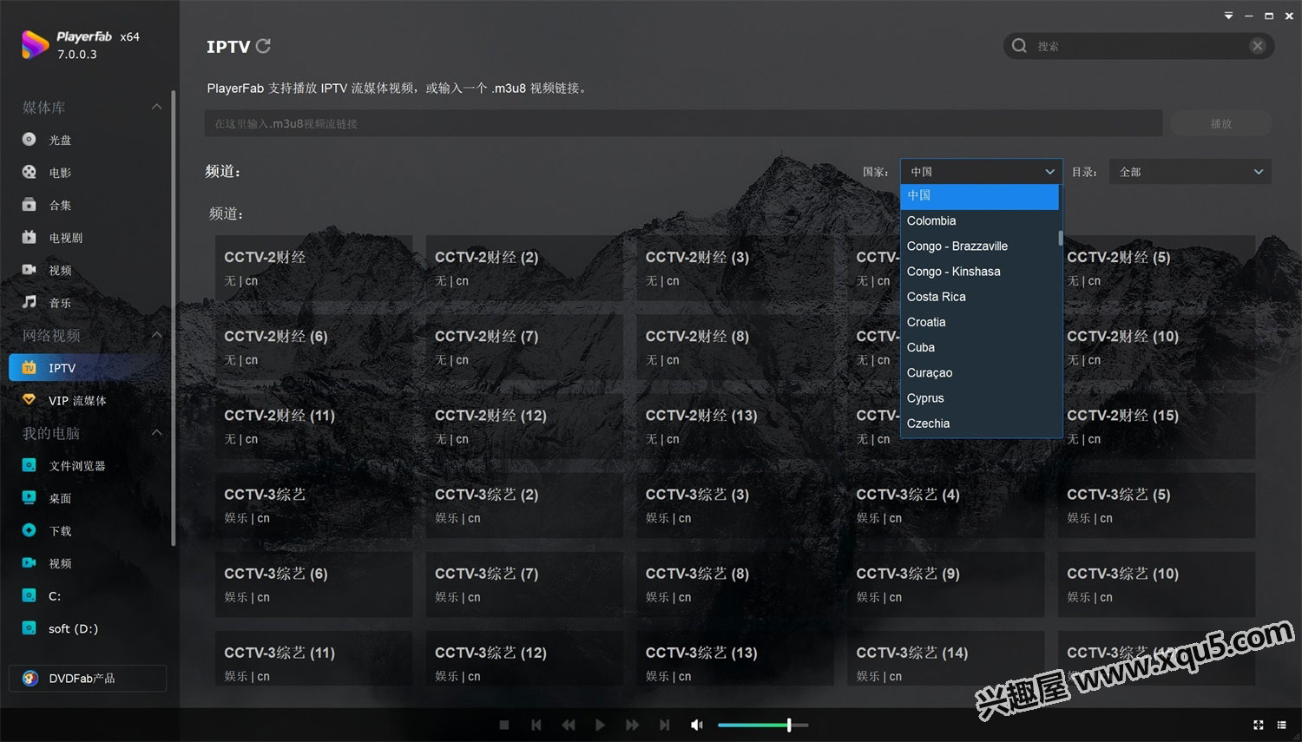
Task: Click the stop playback button
Action: (x=504, y=725)
